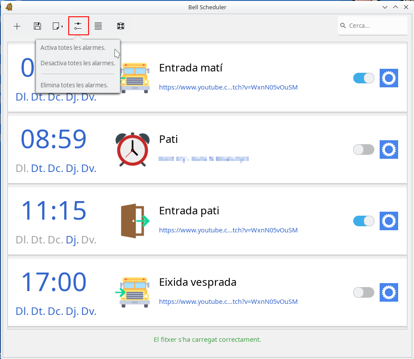Click the save floppy disk icon
The width and height of the screenshot is (414, 359).
[37, 26]
